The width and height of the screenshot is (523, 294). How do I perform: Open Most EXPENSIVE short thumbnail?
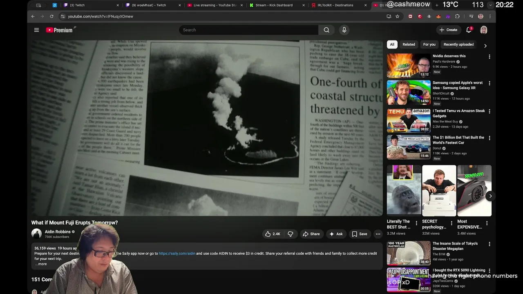(x=474, y=190)
